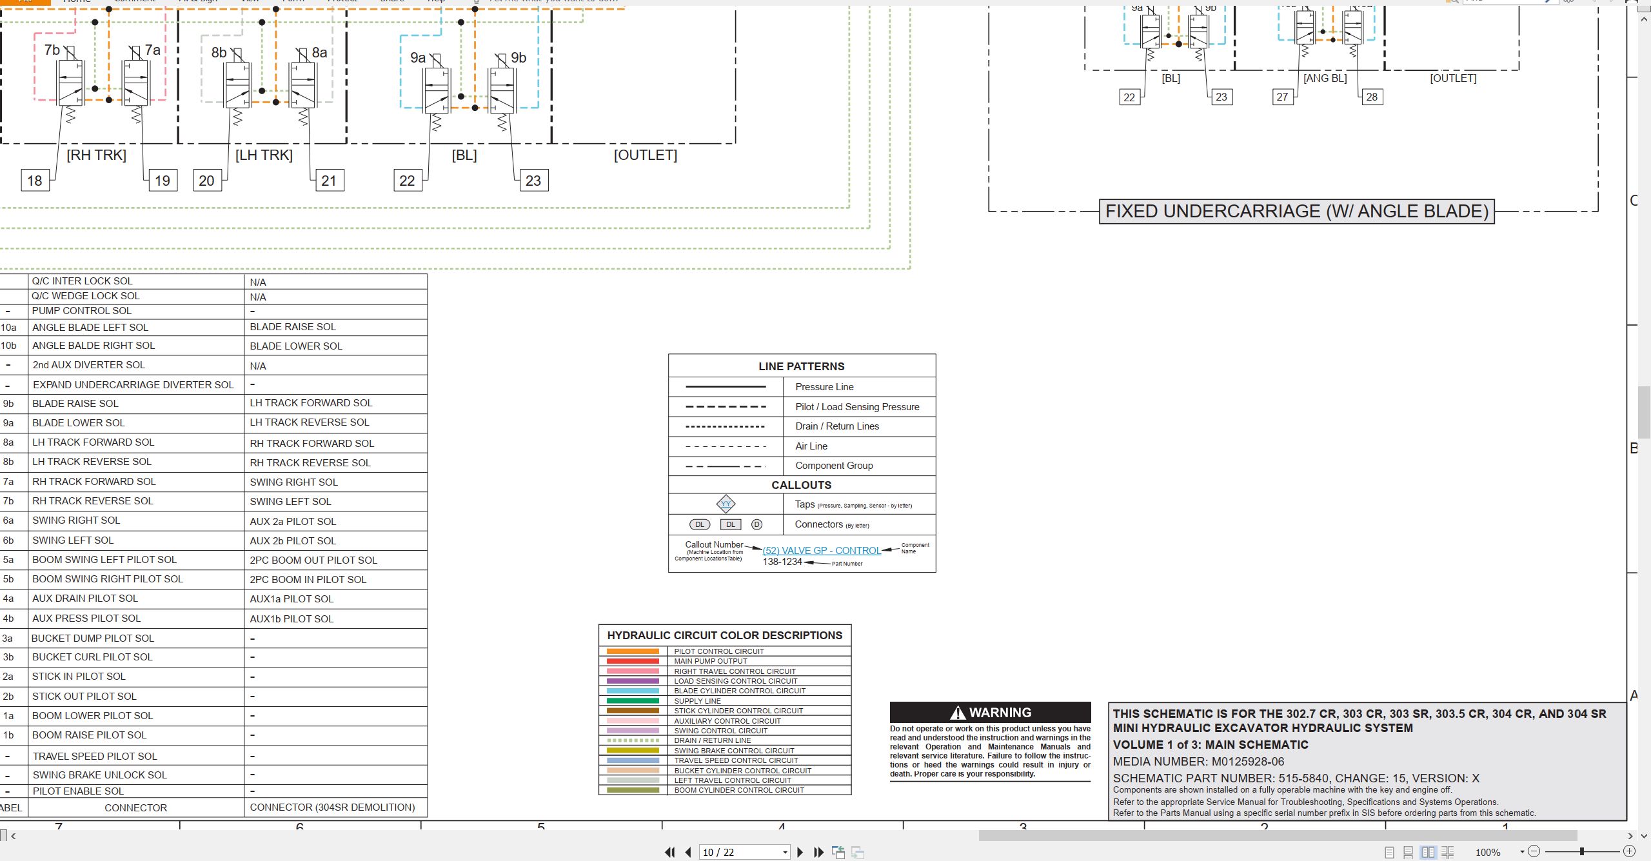Viewport: 1651px width, 861px height.
Task: Click the next view icon
Action: pyautogui.click(x=858, y=852)
